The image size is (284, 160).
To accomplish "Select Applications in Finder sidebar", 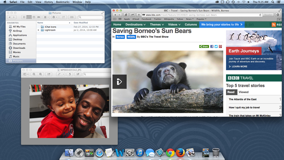I will pyautogui.click(x=20, y=35).
